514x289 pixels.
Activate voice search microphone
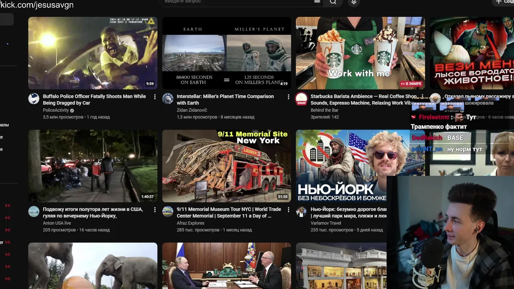tap(354, 2)
